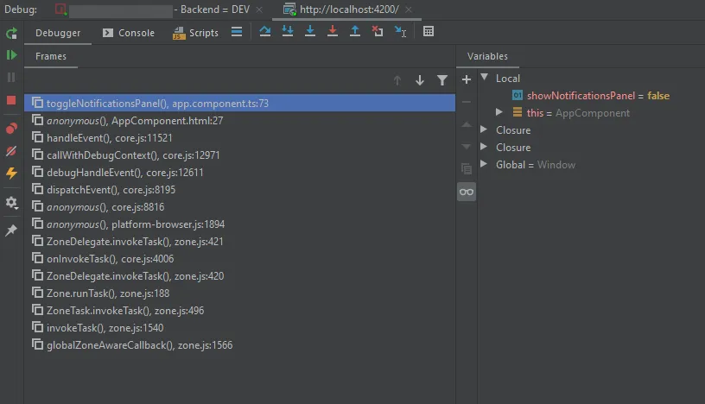Click the Pin tab icon

click(11, 230)
